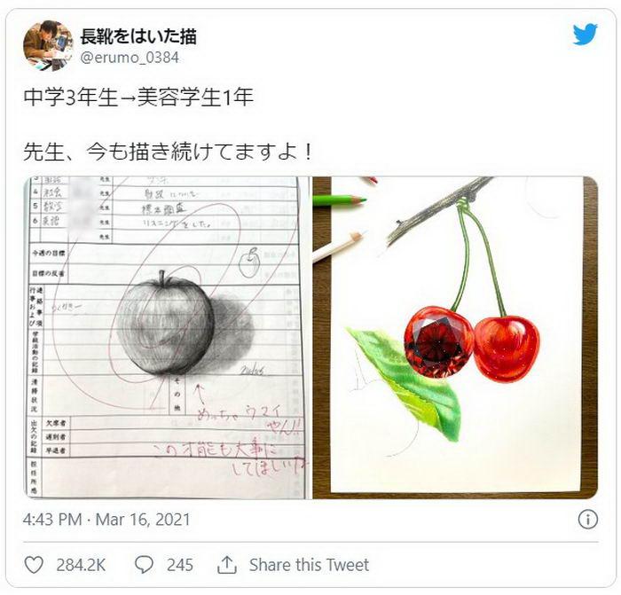Open the tweet info circle icon

point(587,519)
